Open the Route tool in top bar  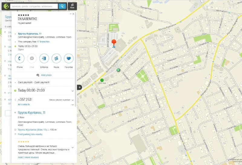pyautogui.click(x=72, y=6)
